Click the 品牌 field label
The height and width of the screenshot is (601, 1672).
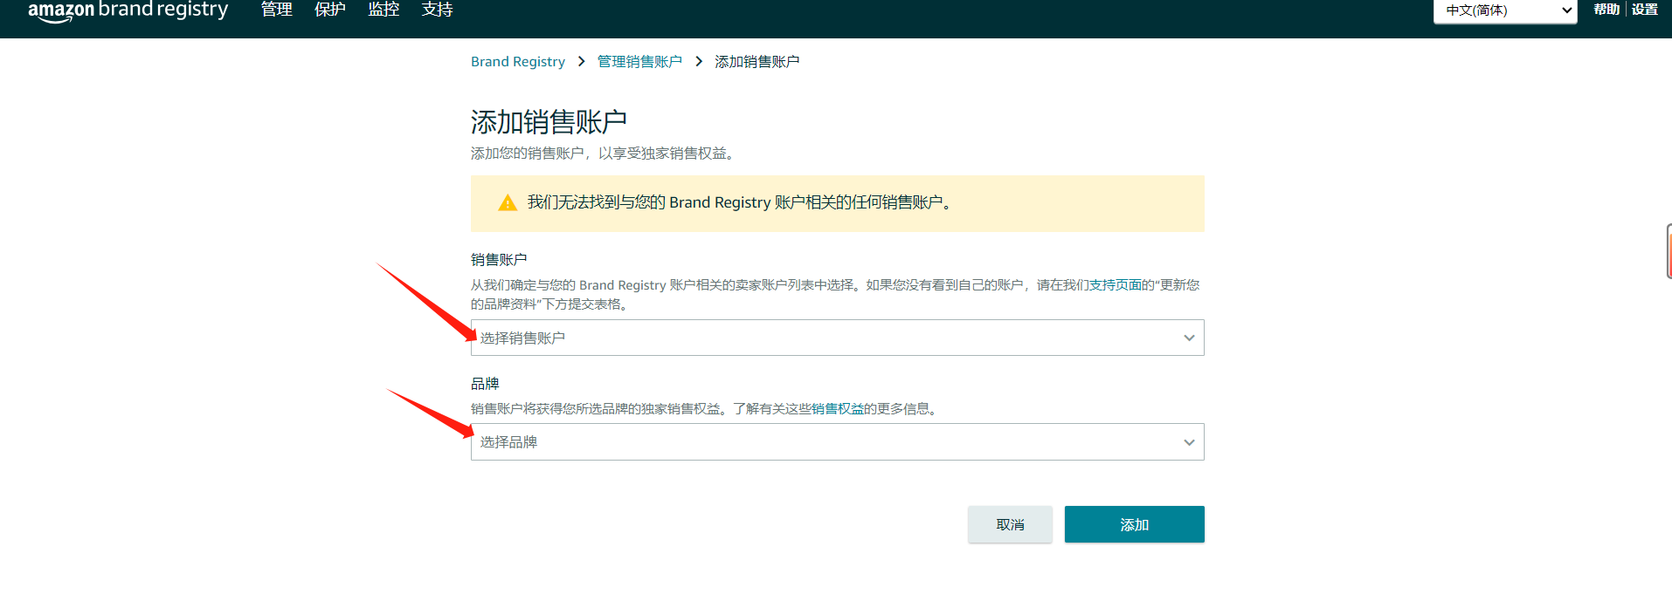coord(485,384)
